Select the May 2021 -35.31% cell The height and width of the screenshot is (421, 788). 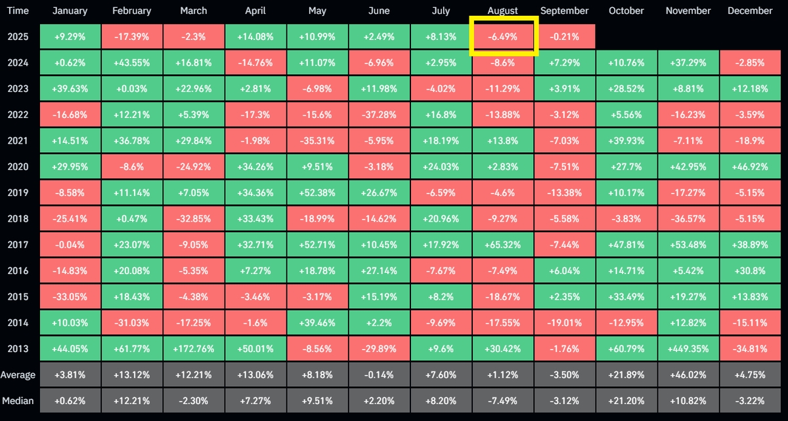coord(317,141)
